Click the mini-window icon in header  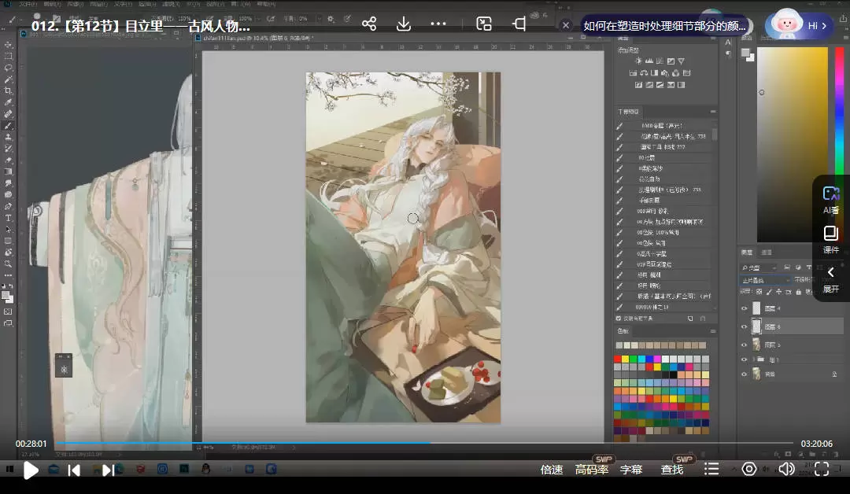click(519, 24)
